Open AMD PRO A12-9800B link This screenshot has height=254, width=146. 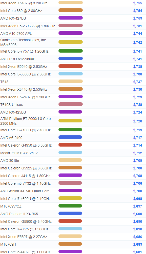coord(18,59)
